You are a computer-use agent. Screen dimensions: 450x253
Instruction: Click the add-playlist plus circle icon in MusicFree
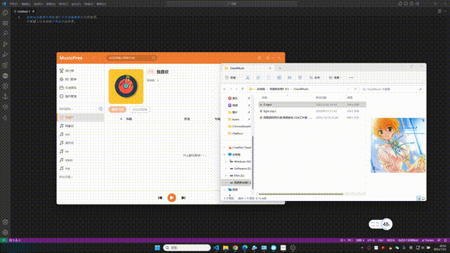coord(101,109)
